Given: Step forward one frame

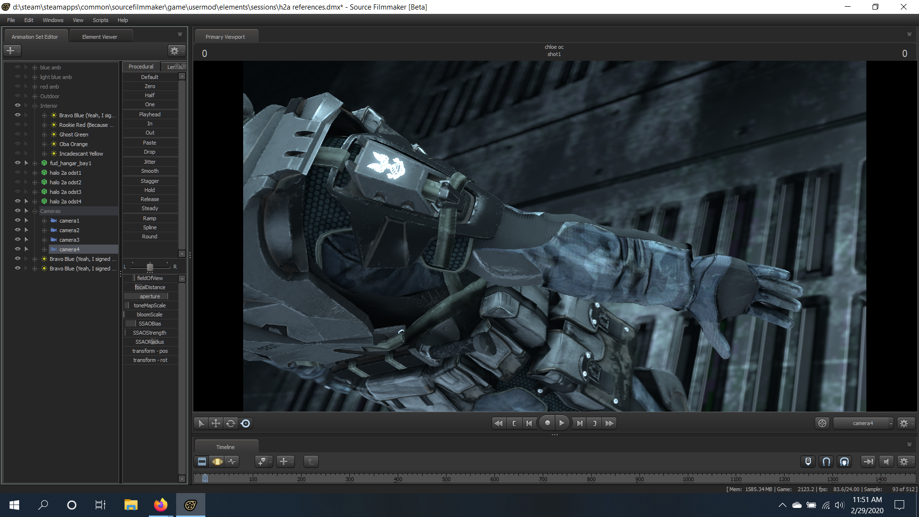Looking at the screenshot, I should 580,423.
